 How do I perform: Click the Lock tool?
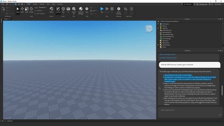[x=93, y=10]
